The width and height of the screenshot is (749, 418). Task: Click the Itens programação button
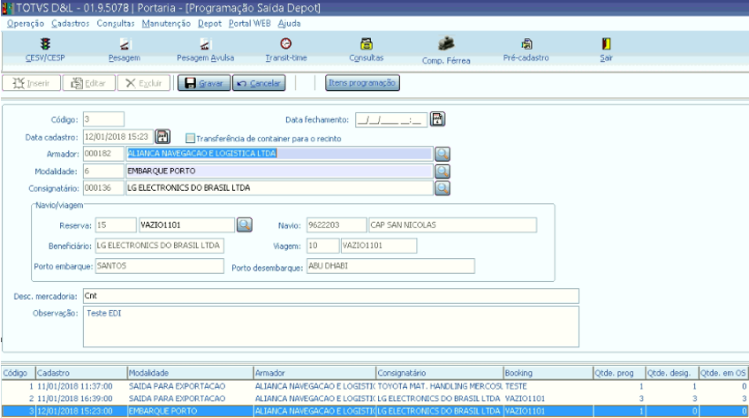point(362,83)
